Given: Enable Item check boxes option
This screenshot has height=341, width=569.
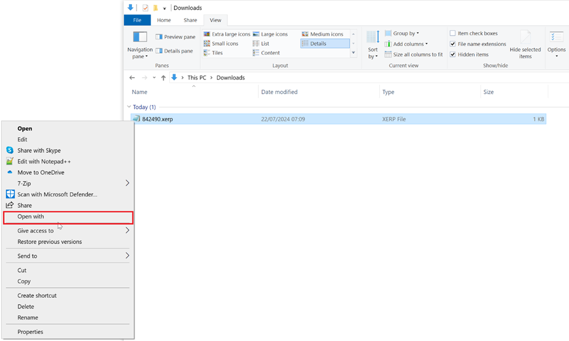Looking at the screenshot, I should click(453, 34).
